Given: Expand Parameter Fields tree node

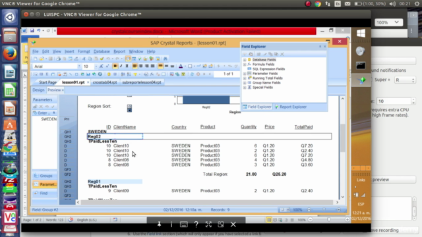Looking at the screenshot, I should coord(245,73).
